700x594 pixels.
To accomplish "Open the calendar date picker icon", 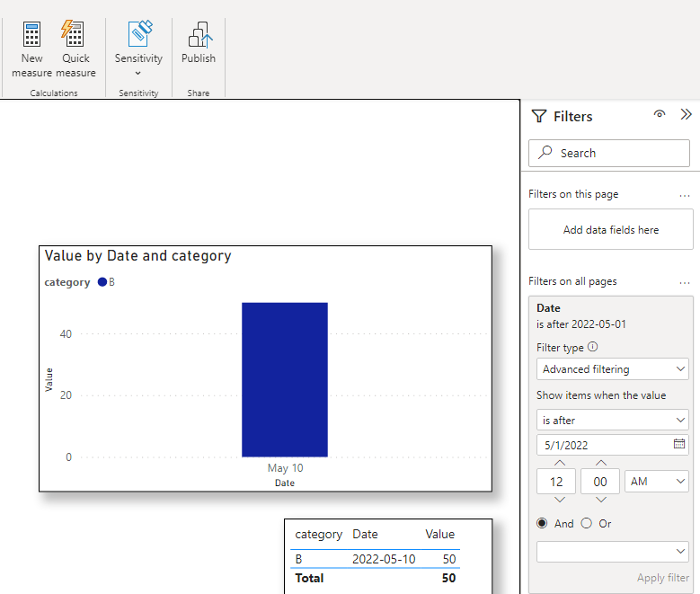I will pos(679,444).
